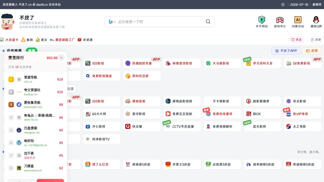
Task: Click the 汪盘搜索 supporter icon
Action: [x=19, y=130]
